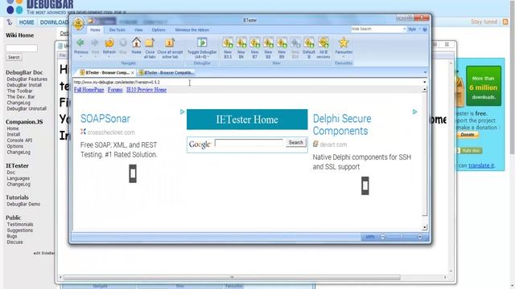Click the Previous navigation arrow icon

(80, 43)
